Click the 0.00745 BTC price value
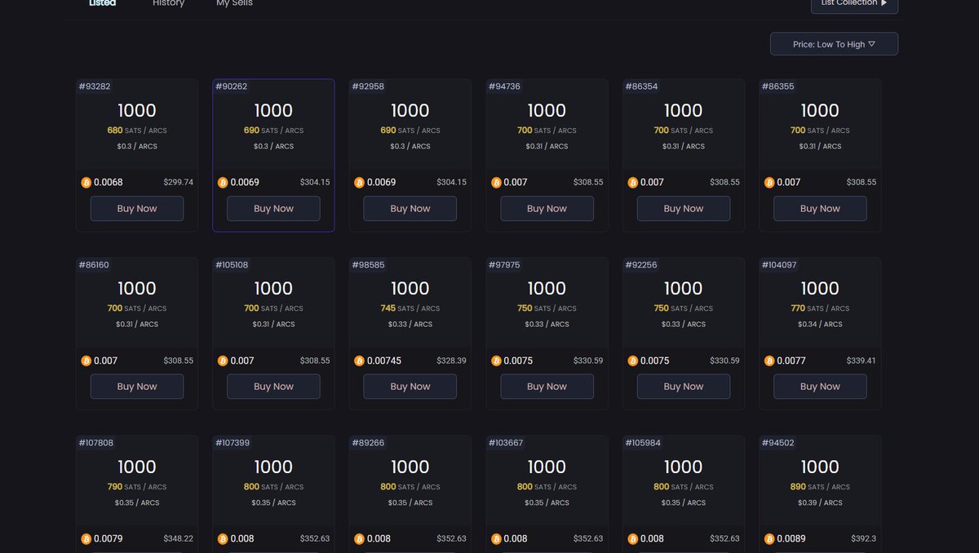The image size is (979, 553). [384, 361]
